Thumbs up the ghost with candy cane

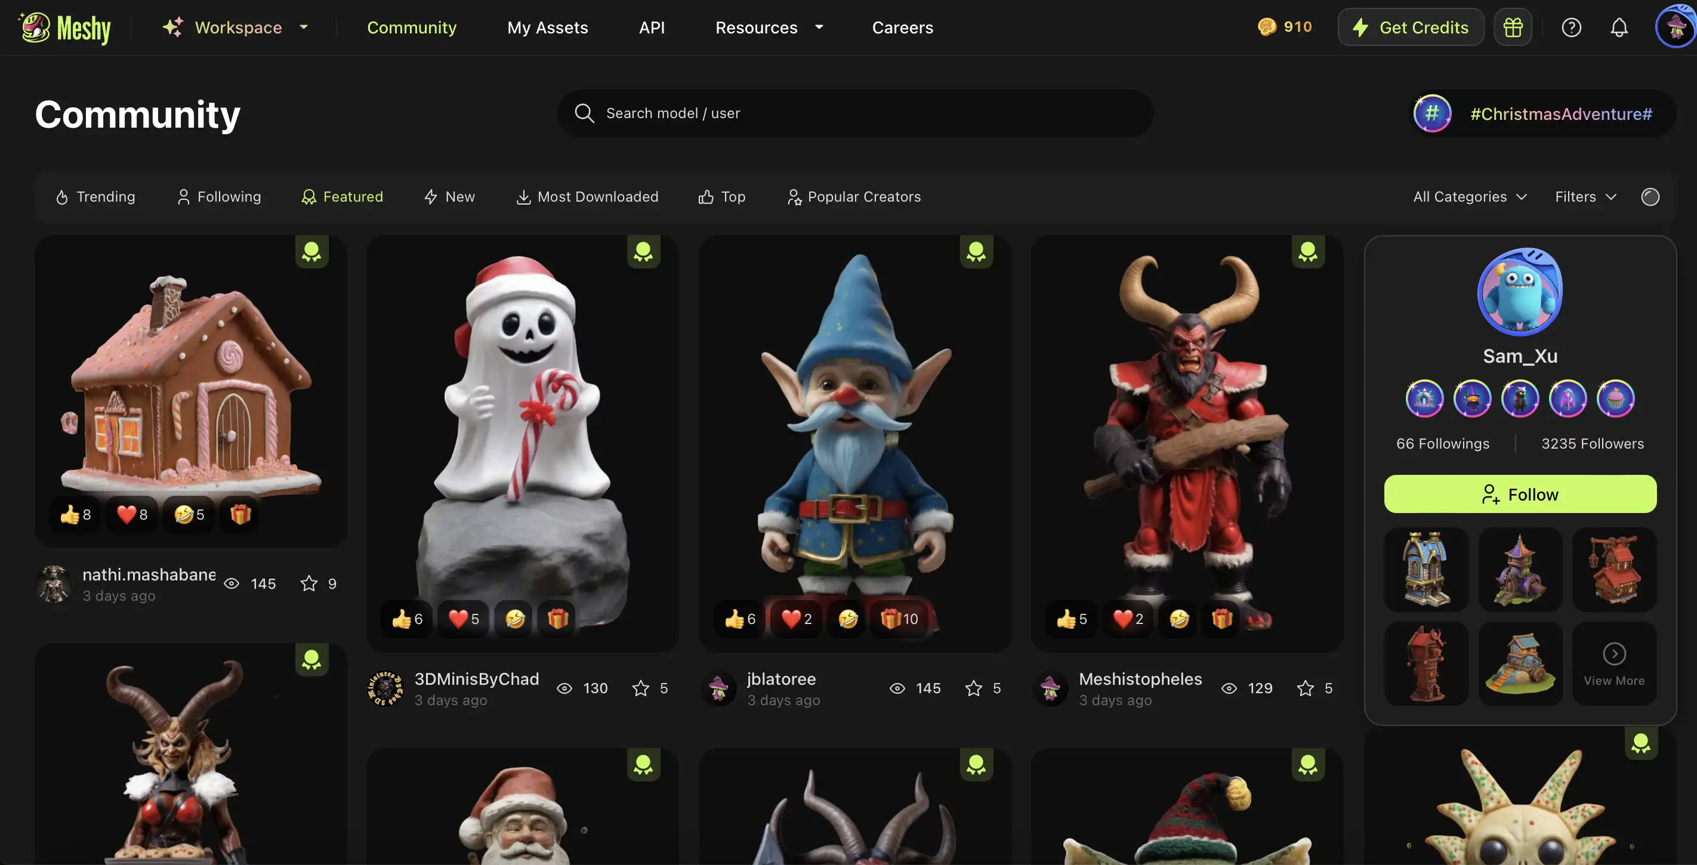pos(408,619)
